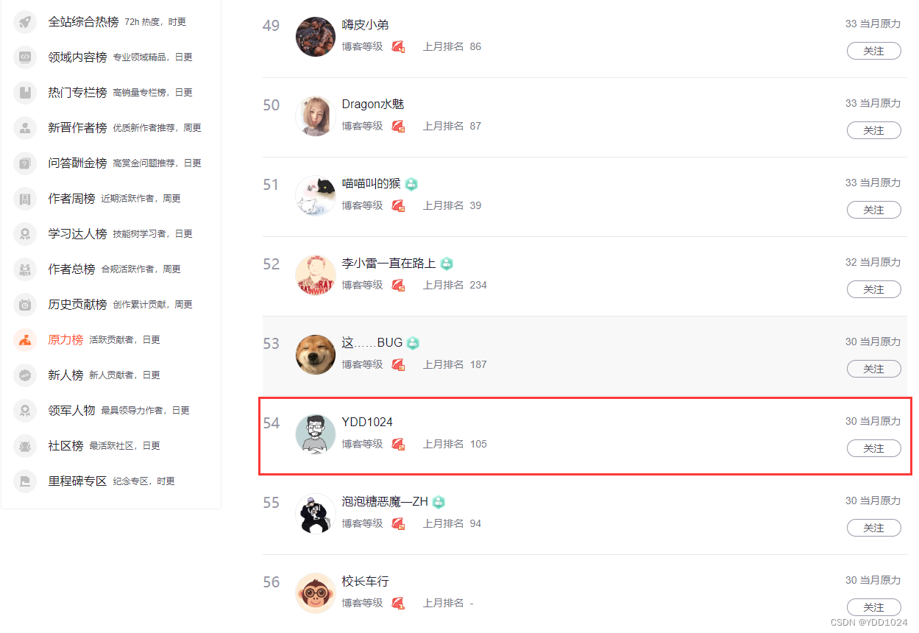
Task: Click the code icon beside 领域内容榜
Action: [x=25, y=57]
